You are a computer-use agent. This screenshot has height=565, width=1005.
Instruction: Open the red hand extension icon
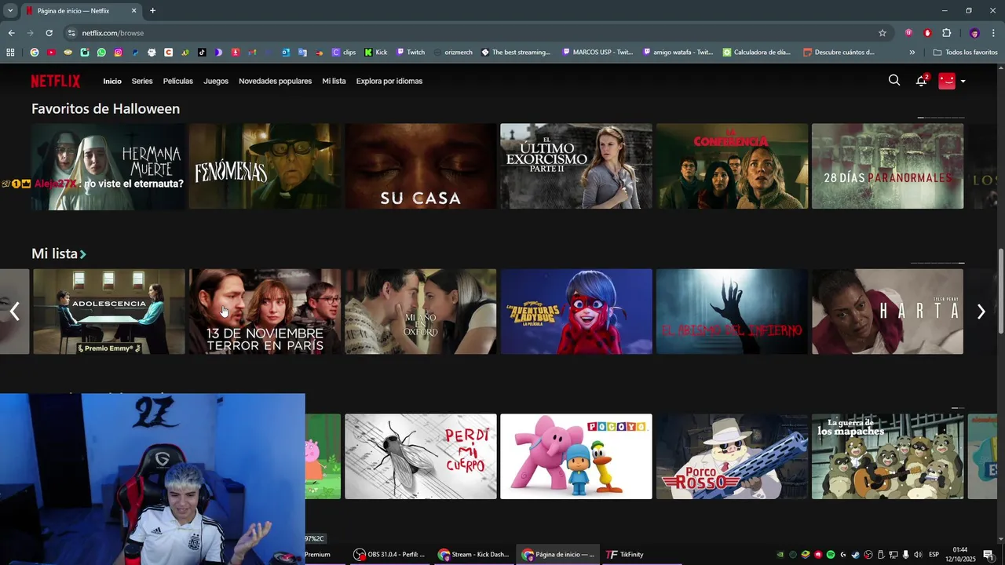click(x=927, y=33)
